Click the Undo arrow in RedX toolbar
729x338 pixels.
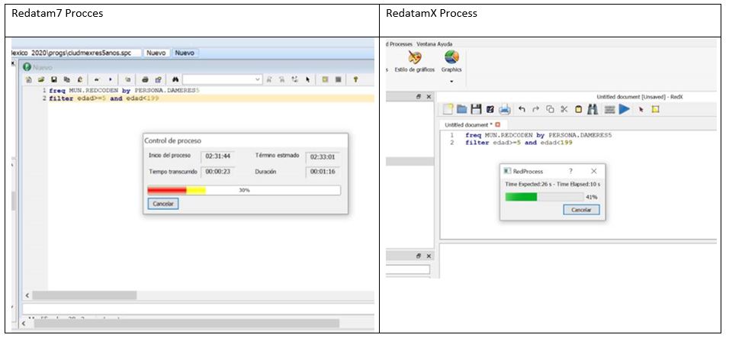522,110
